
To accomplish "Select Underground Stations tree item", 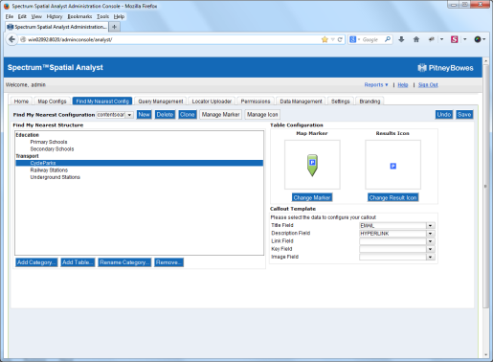I will coord(55,177).
